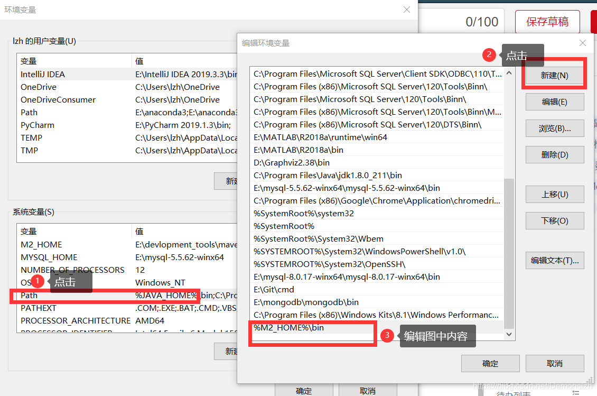The image size is (597, 396).
Task: Select the plain %SystemRoot% entry
Action: pos(377,226)
